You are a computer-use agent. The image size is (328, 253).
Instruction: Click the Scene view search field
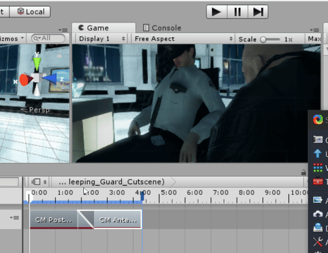(x=48, y=38)
